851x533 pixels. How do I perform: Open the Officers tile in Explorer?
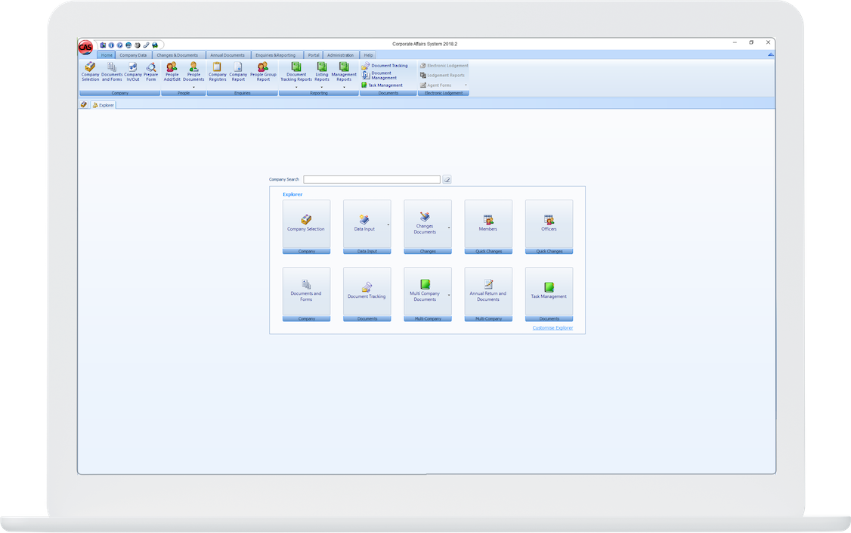[549, 224]
